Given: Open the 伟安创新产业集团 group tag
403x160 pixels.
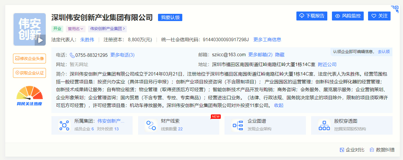Looking at the screenshot, I should (x=107, y=29).
